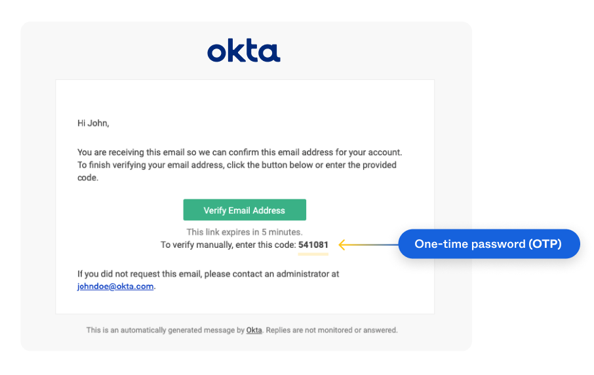Click the yellow underline beneath the code
Image resolution: width=594 pixels, height=375 pixels.
tap(313, 253)
